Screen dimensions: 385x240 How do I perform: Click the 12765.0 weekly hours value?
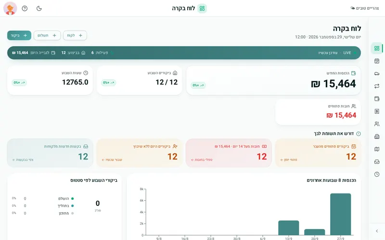tap(75, 82)
